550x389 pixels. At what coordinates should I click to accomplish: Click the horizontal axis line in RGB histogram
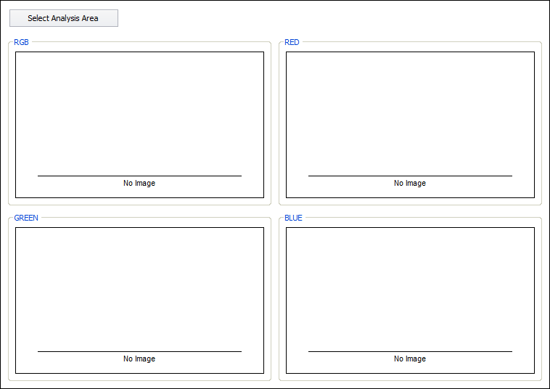[139, 176]
